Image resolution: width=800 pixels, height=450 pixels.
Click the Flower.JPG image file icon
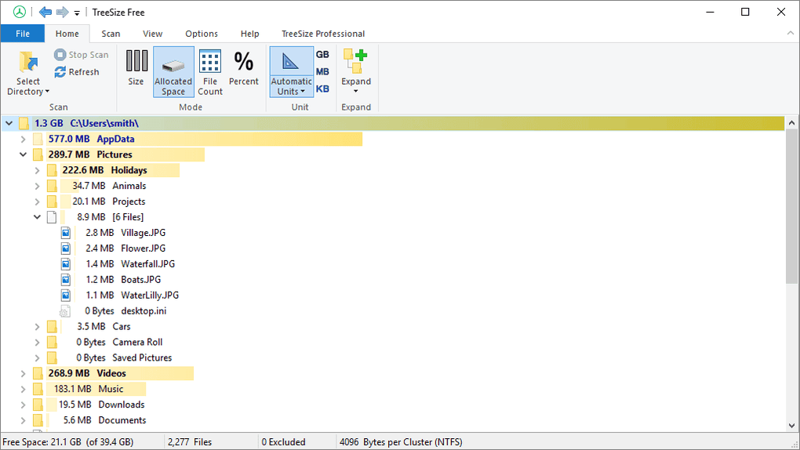(x=66, y=249)
